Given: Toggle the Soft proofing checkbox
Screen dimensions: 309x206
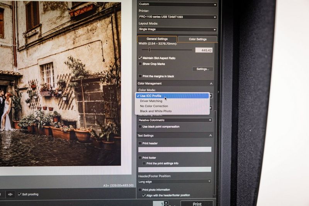Looking at the screenshot, I should click(20, 194).
